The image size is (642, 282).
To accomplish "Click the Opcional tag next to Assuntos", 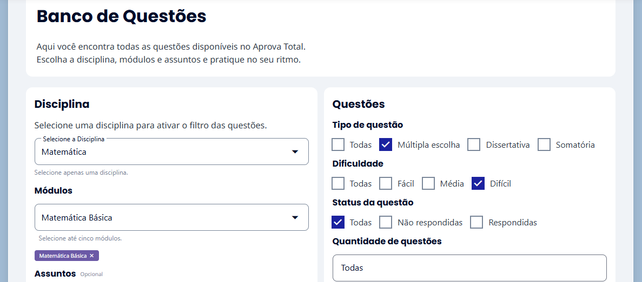I will tap(91, 274).
